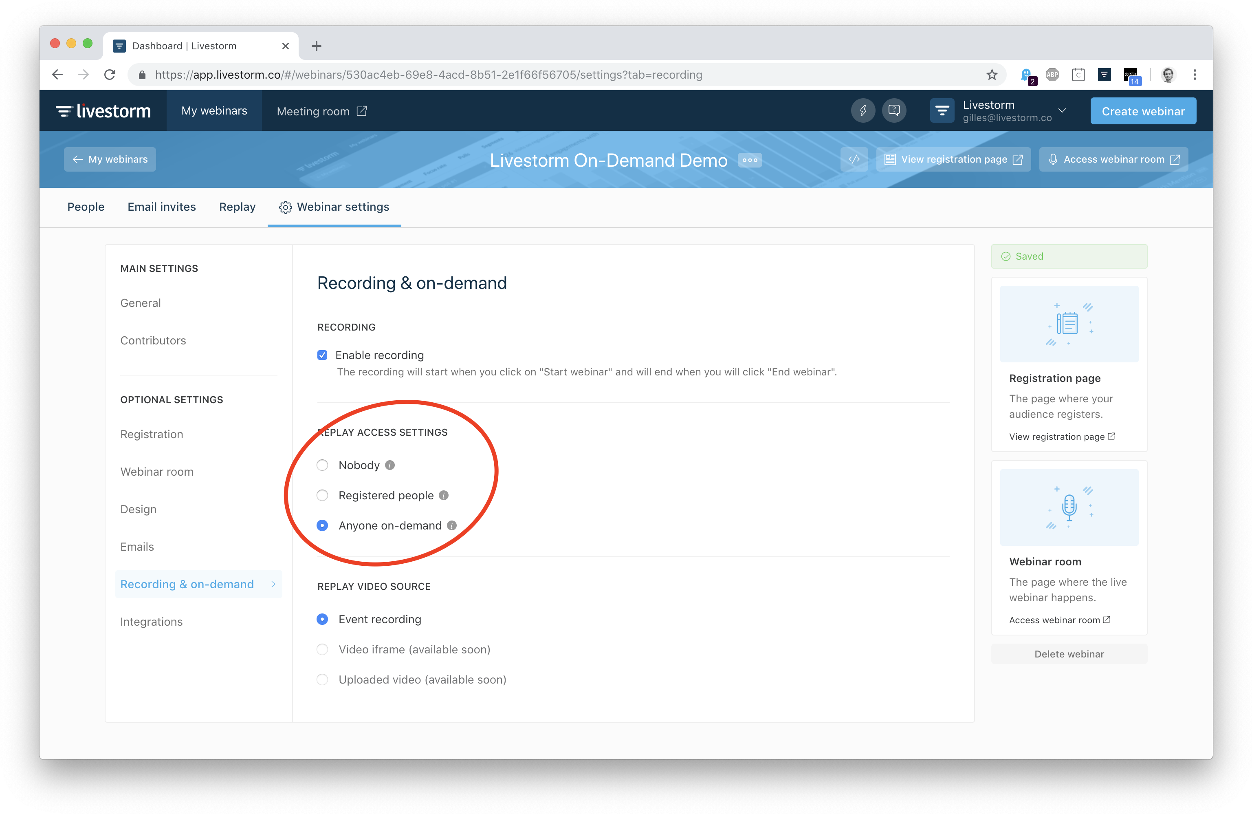Open the Email invites tab
Image resolution: width=1252 pixels, height=814 pixels.
point(161,207)
